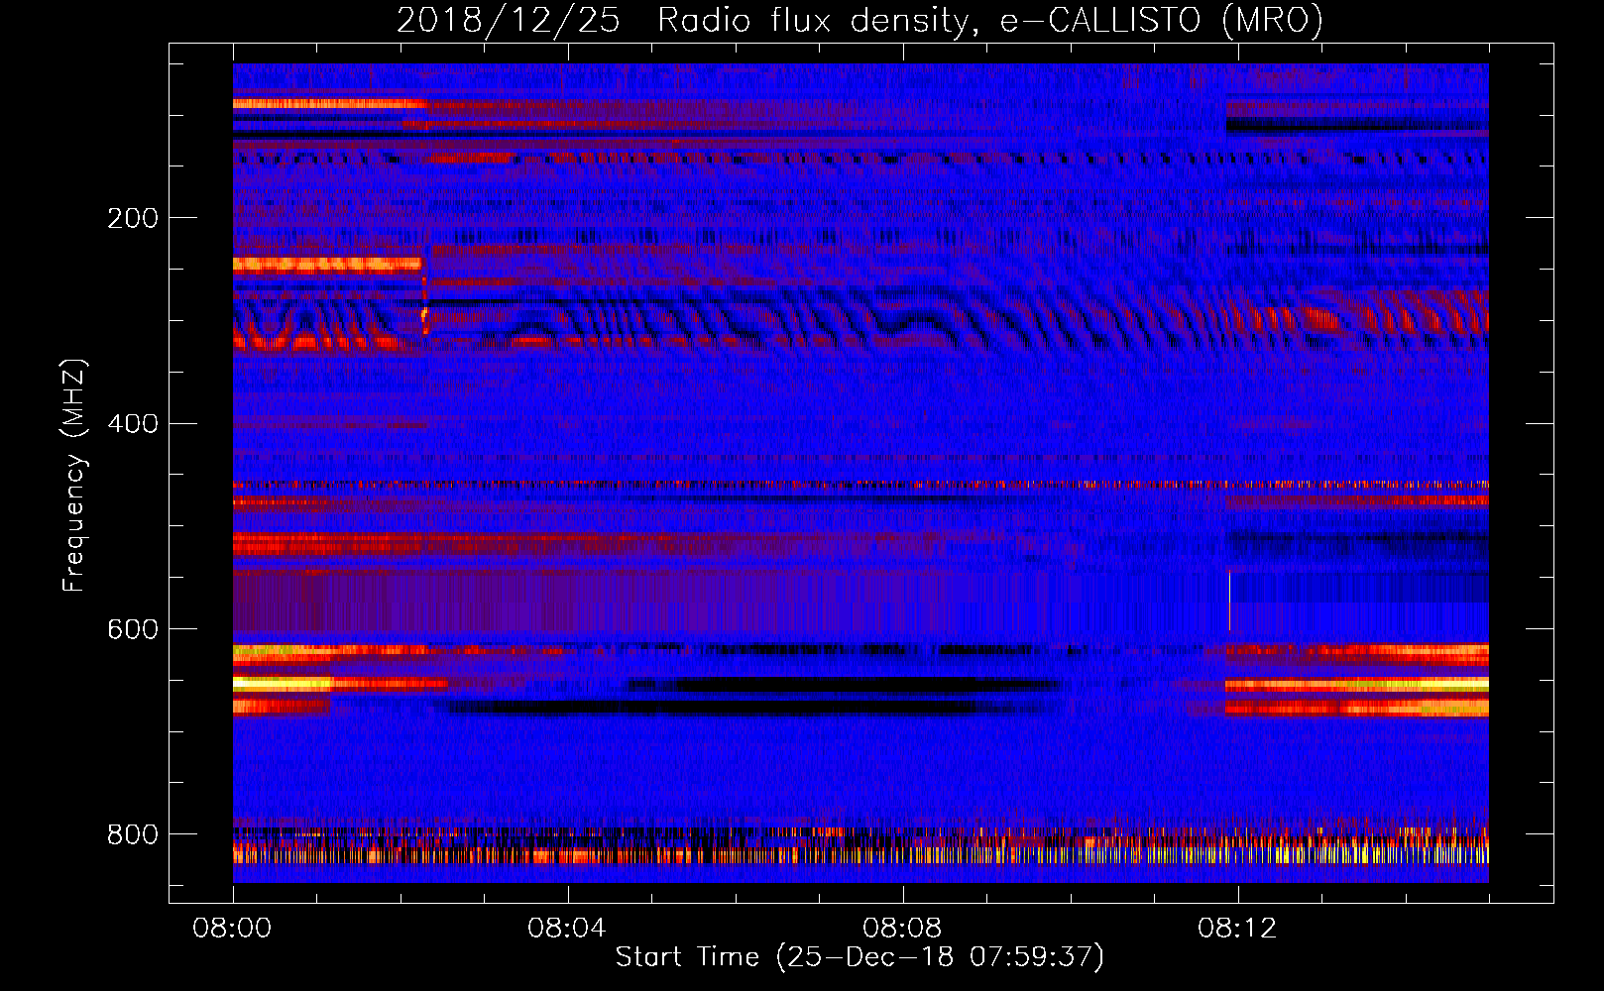The width and height of the screenshot is (1604, 991).
Task: Select the 400 frequency tick label
Action: point(133,424)
